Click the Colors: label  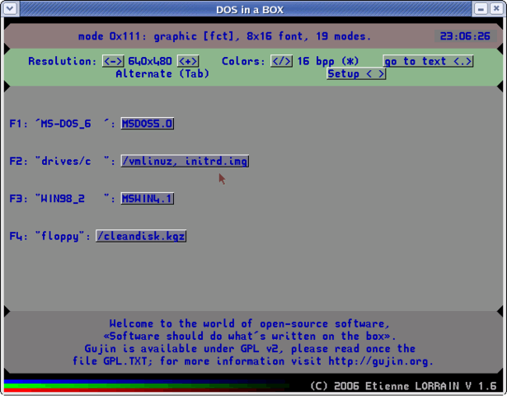click(x=243, y=61)
